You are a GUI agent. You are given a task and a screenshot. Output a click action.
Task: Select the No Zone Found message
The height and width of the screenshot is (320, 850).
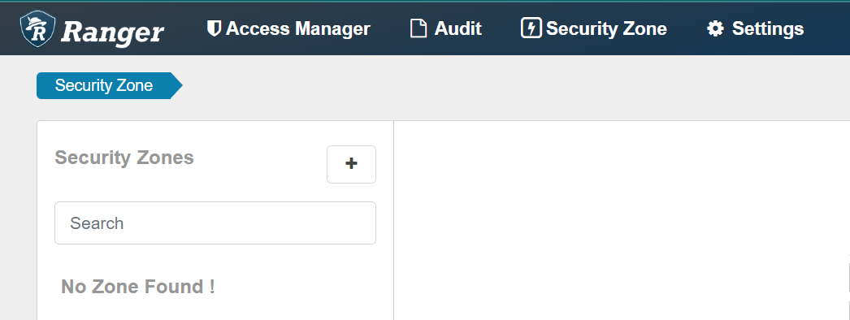point(137,287)
